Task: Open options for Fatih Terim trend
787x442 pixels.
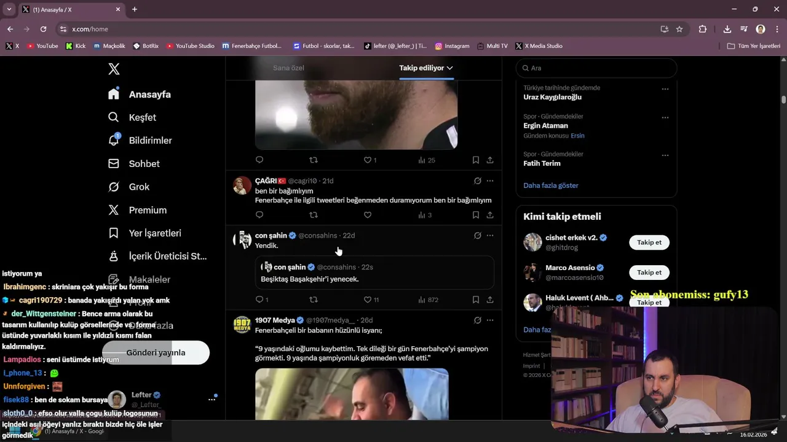Action: click(x=665, y=155)
